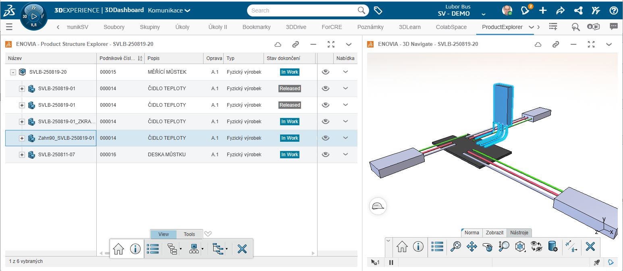Toggle visibility of SVLB-250811-07 row

pyautogui.click(x=326, y=155)
